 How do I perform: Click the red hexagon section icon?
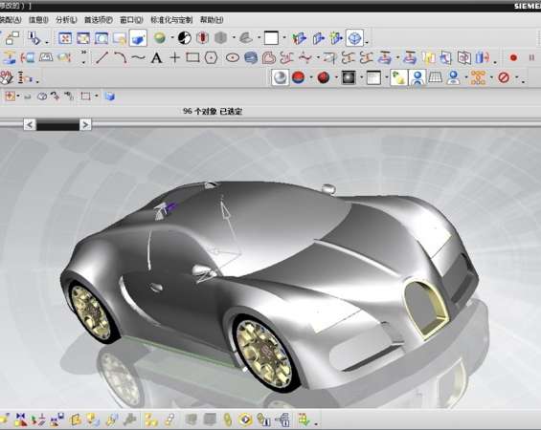click(203, 38)
